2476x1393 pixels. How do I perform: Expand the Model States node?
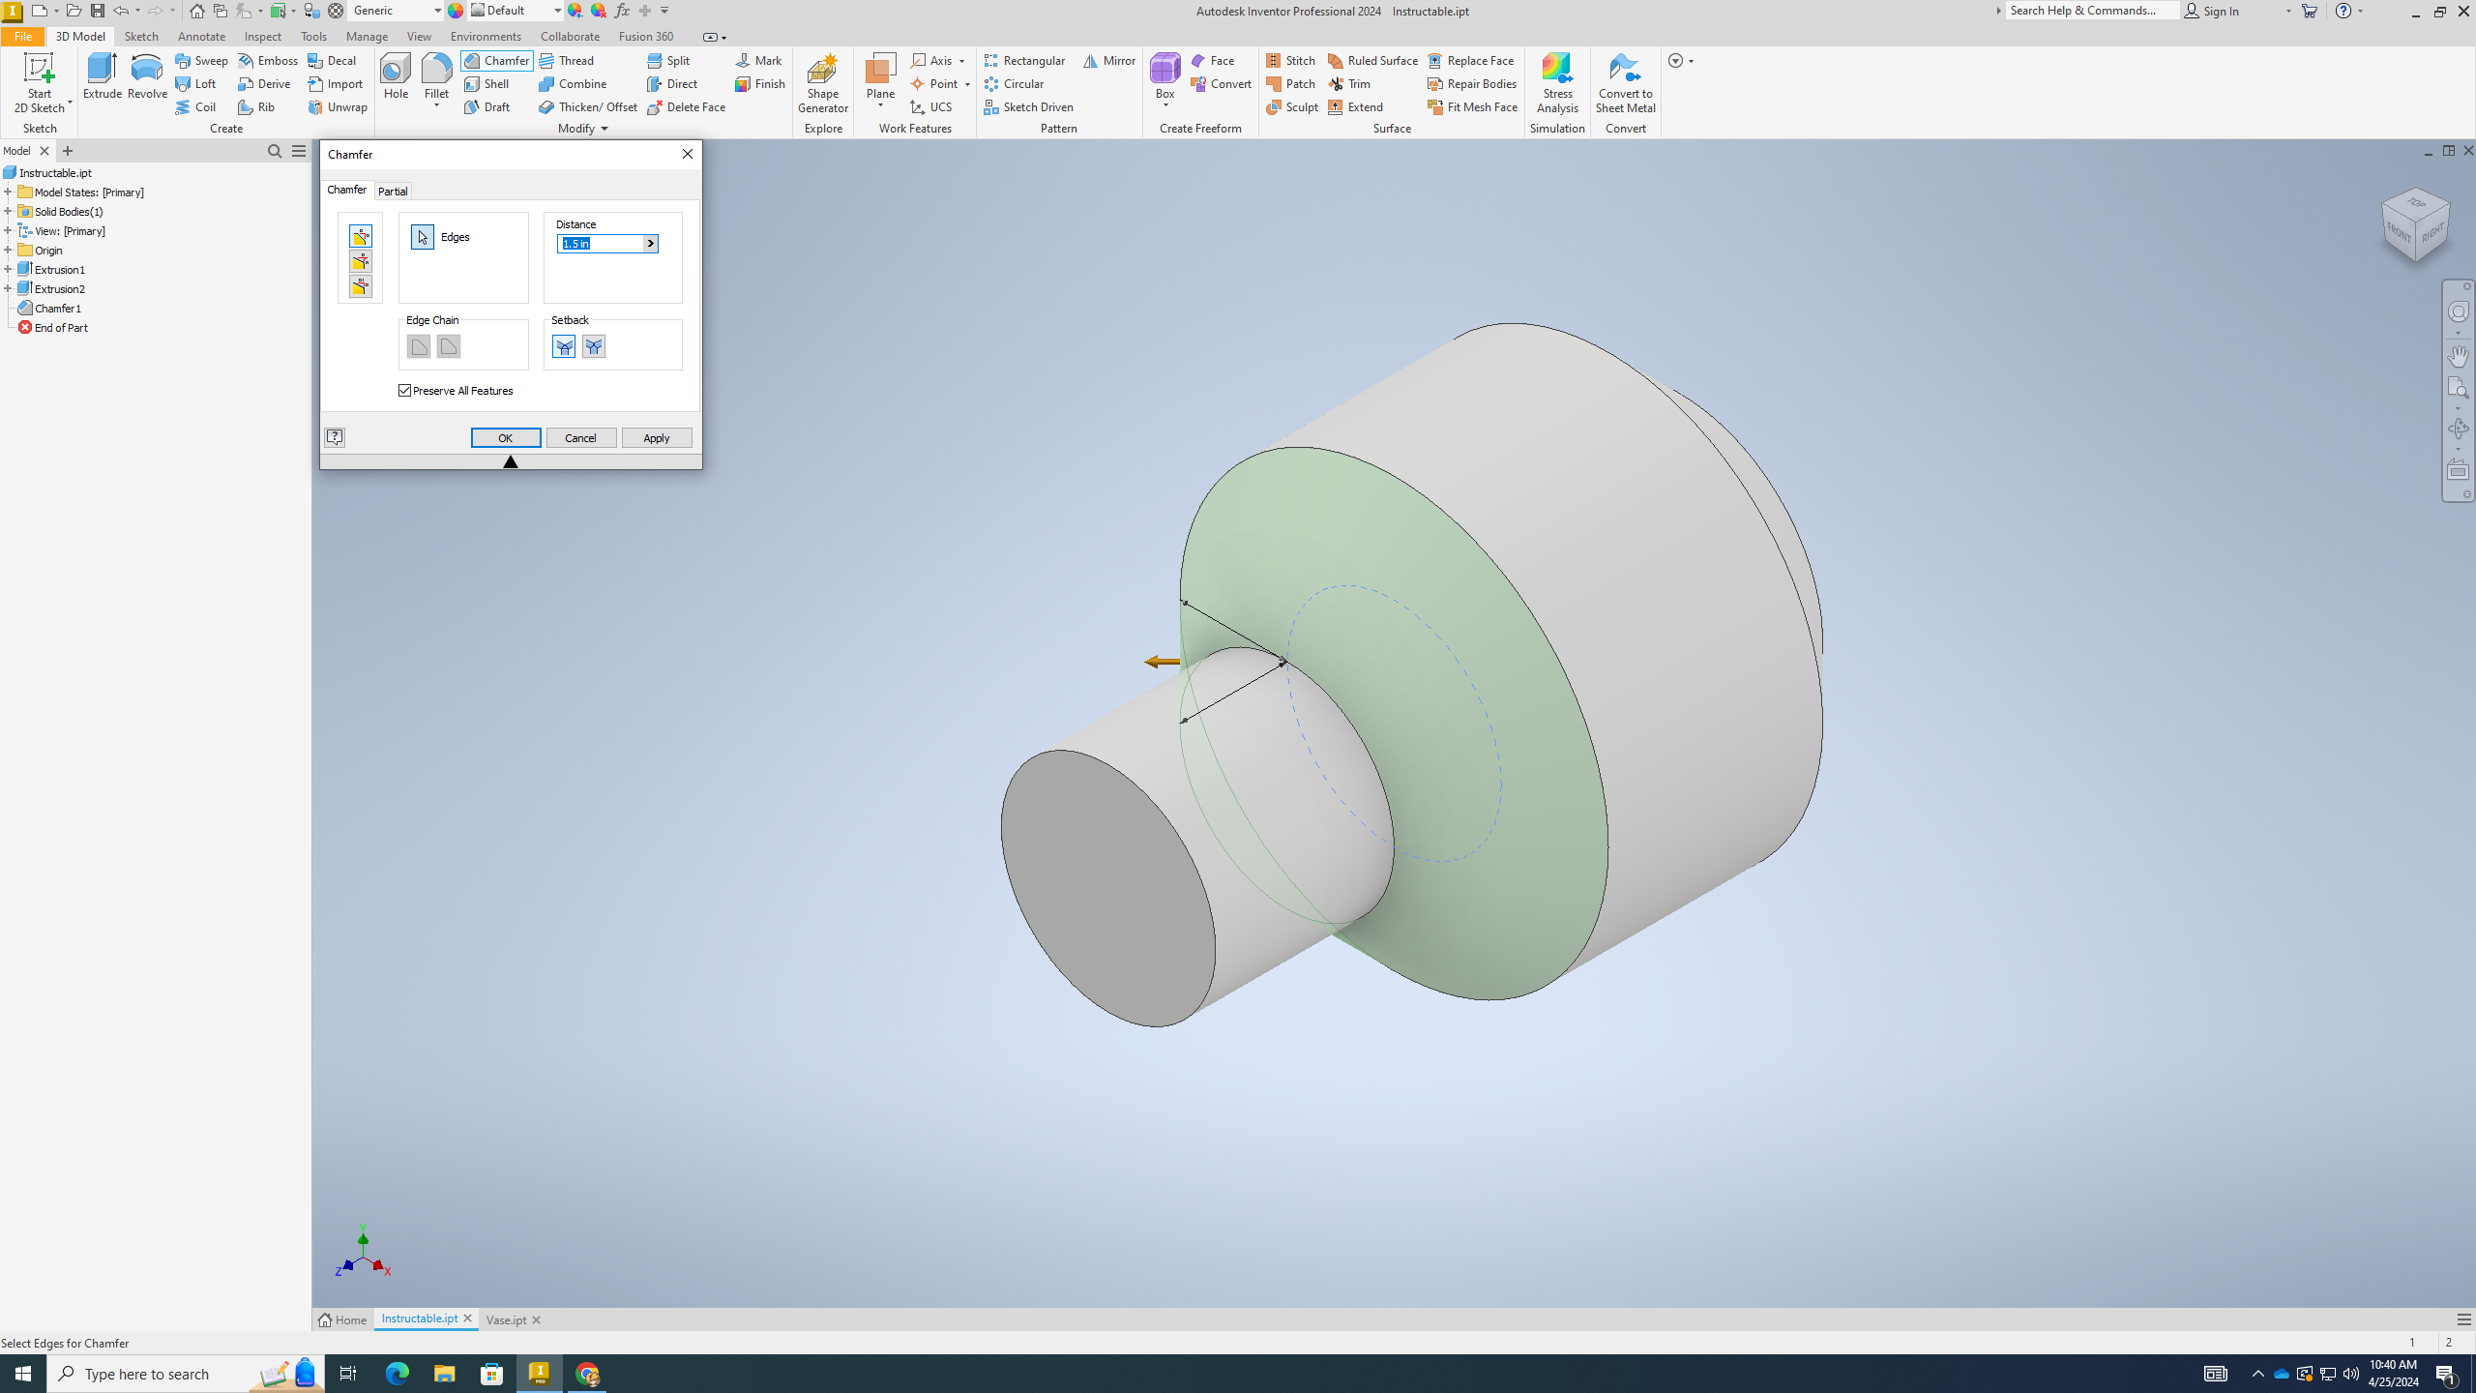pyautogui.click(x=8, y=193)
